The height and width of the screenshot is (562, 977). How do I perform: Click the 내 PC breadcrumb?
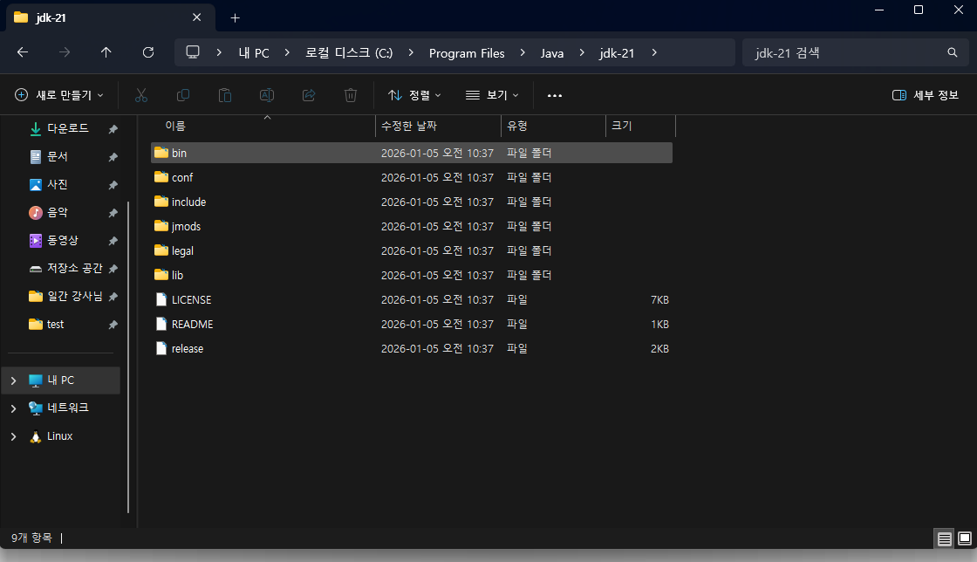point(254,53)
